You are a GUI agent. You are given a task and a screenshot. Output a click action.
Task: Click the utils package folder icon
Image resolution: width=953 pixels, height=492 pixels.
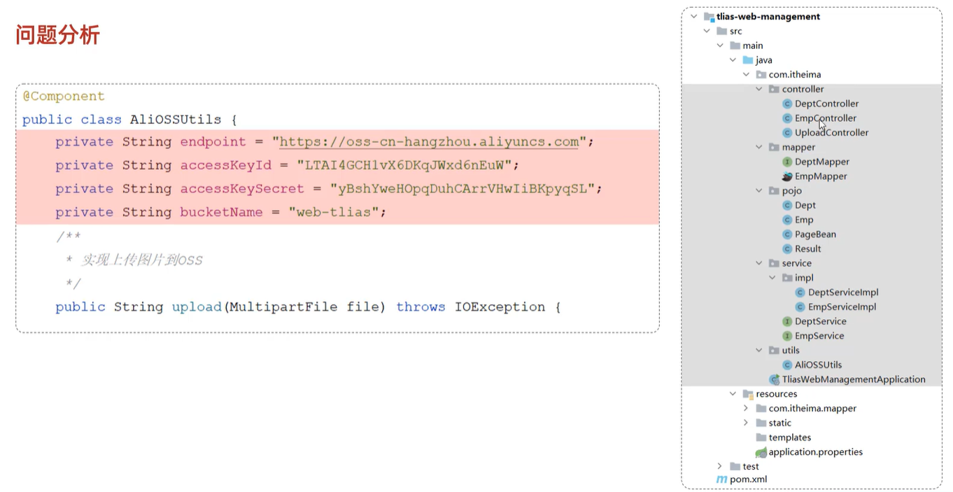(x=774, y=351)
